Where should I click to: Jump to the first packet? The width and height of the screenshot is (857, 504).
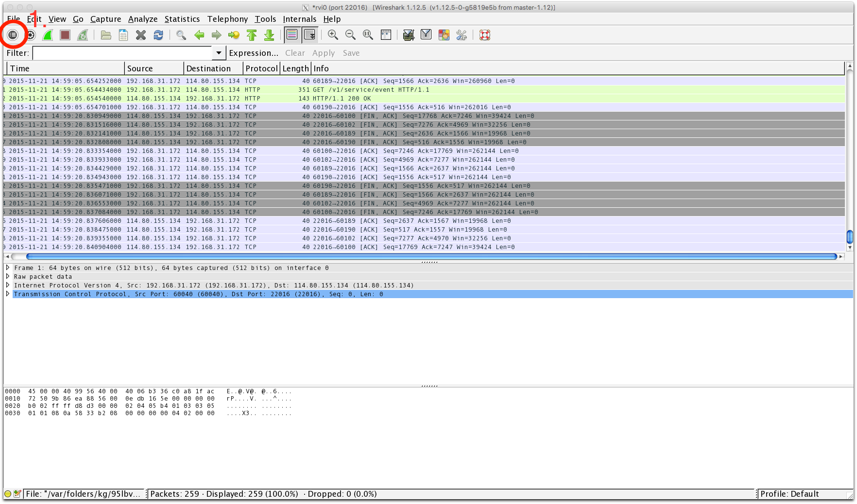point(252,35)
